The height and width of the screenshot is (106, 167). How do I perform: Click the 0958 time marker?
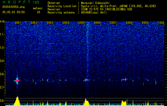129,23
